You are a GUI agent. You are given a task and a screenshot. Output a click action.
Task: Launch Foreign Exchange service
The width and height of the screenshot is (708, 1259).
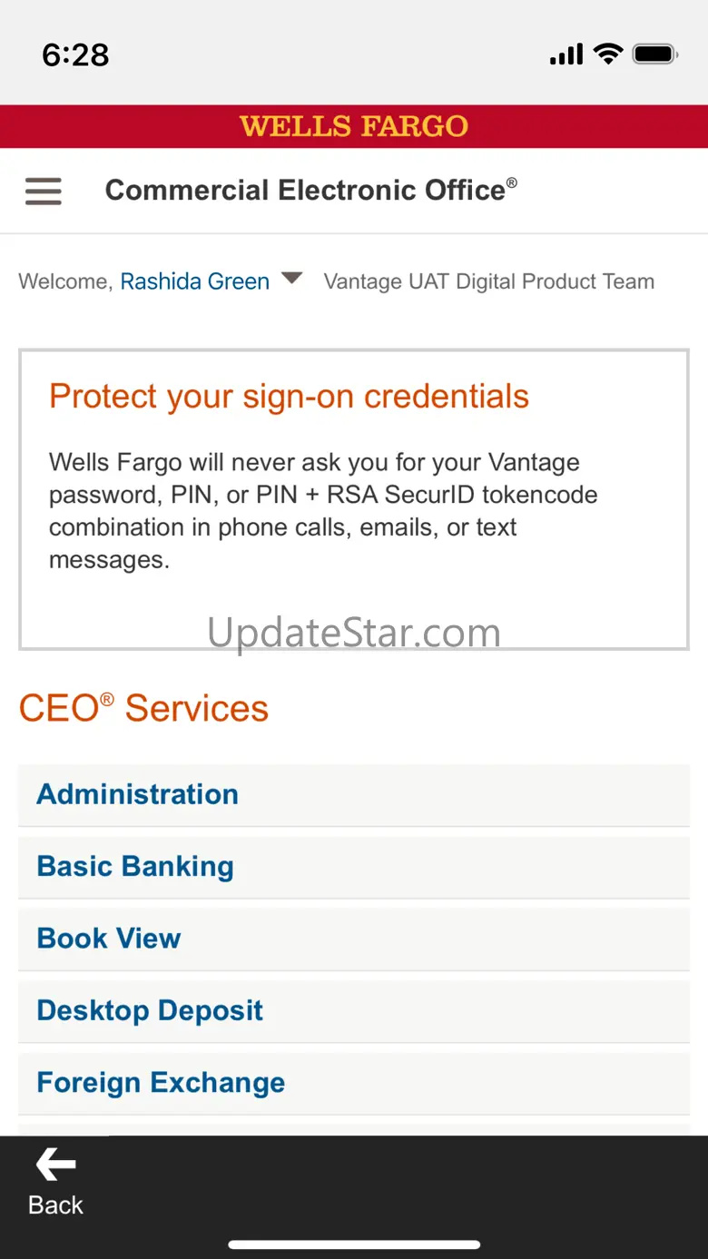coord(161,1082)
